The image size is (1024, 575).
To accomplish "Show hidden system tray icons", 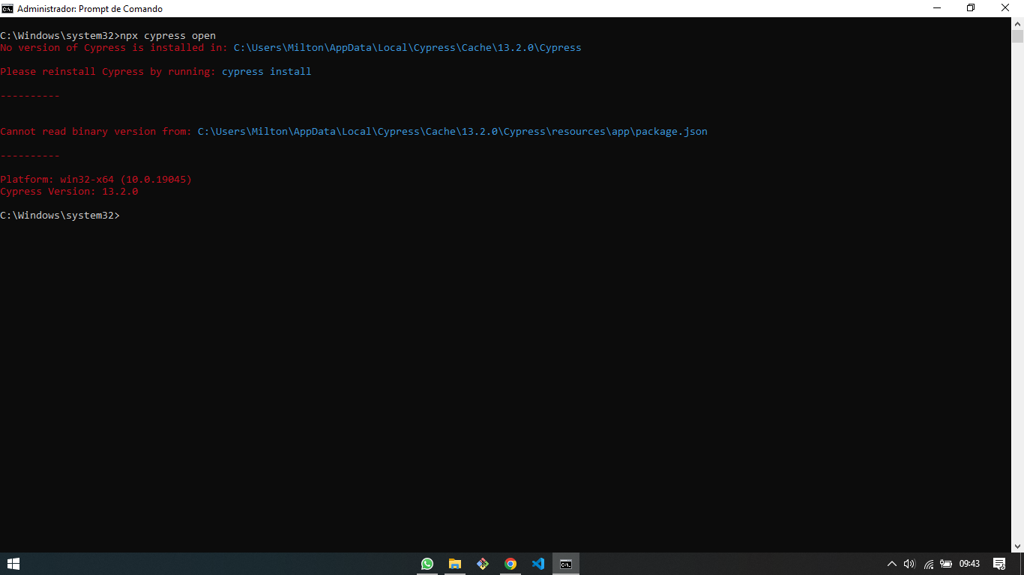I will pyautogui.click(x=891, y=564).
